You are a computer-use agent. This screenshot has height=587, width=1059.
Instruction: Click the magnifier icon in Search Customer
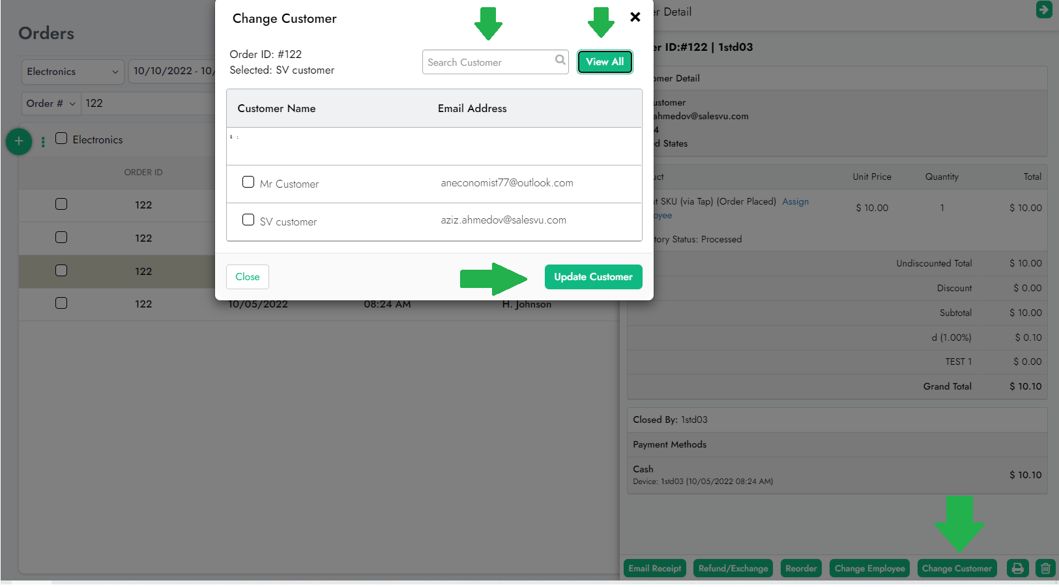pos(560,60)
